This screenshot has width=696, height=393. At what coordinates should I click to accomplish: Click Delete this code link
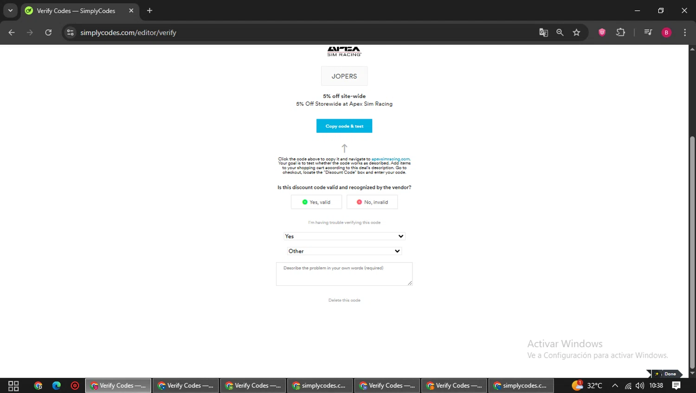pos(344,300)
